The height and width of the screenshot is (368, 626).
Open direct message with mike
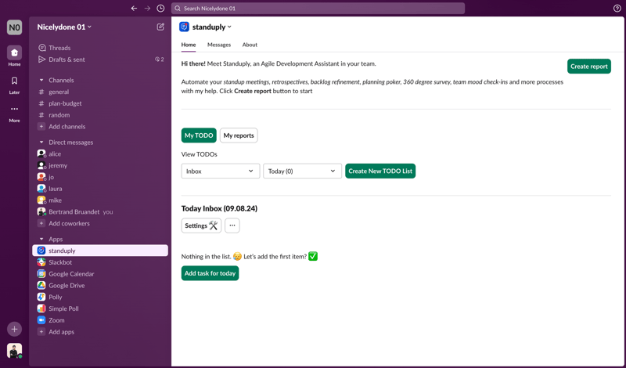(100, 200)
